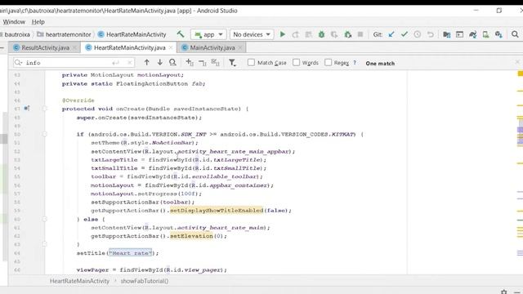Click Git Rollback undo arrow
The image size is (523, 294).
click(431, 34)
